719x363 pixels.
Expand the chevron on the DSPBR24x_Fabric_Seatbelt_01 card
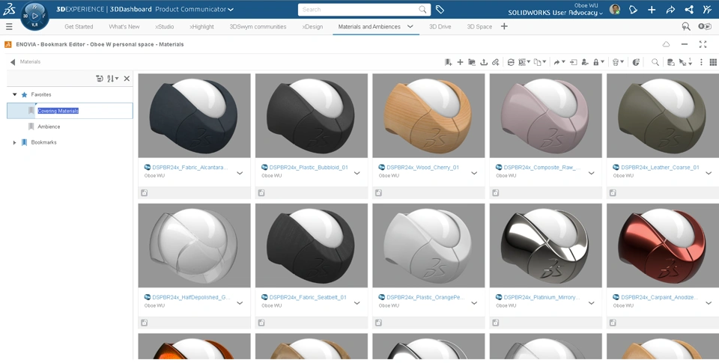click(x=357, y=303)
